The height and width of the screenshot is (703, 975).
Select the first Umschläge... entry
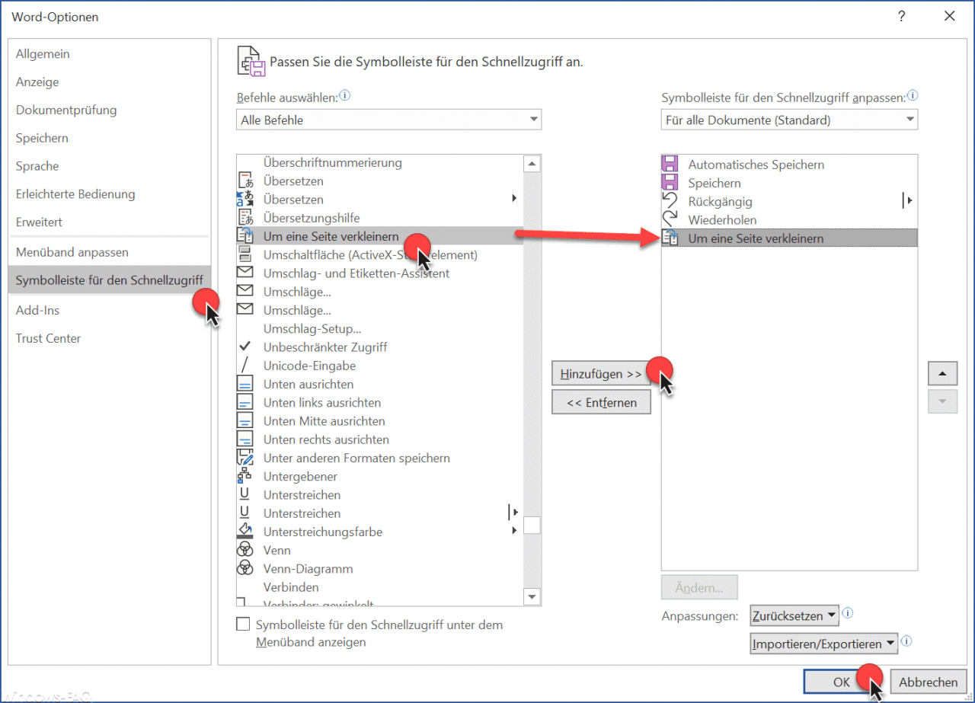[380, 291]
